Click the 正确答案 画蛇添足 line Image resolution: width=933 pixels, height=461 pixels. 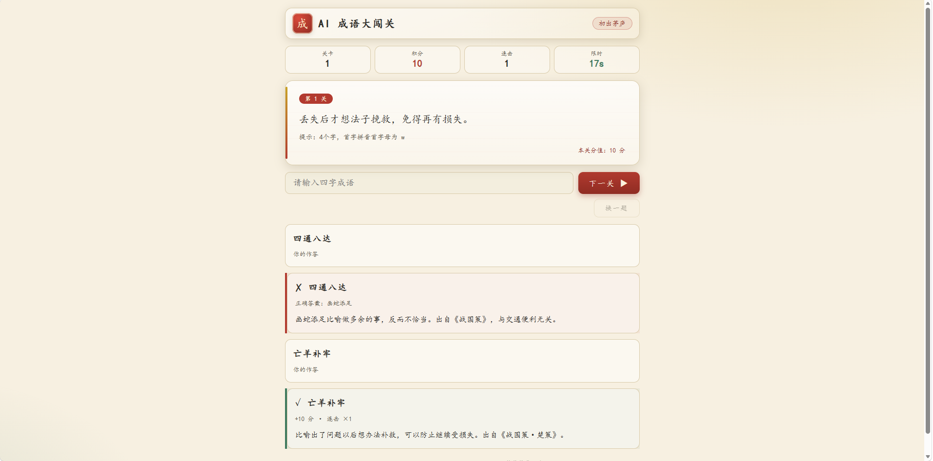[323, 304]
